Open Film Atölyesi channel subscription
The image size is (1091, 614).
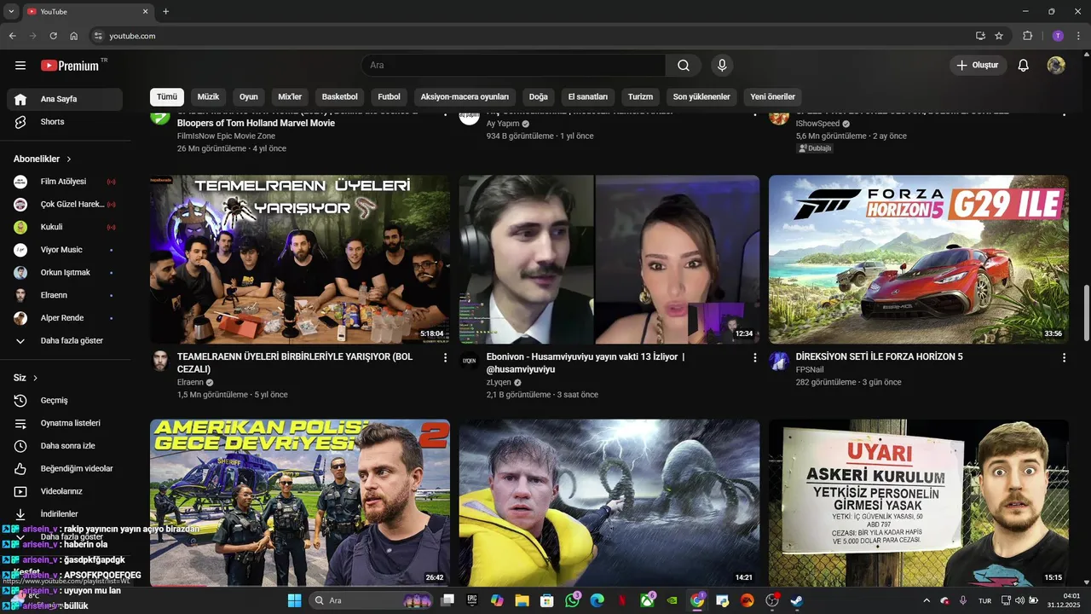(65, 182)
